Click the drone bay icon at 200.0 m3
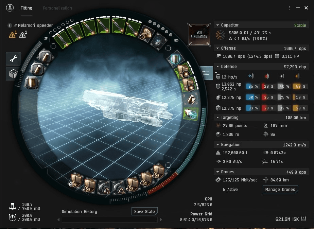The width and height of the screenshot is (314, 229). 13,217
